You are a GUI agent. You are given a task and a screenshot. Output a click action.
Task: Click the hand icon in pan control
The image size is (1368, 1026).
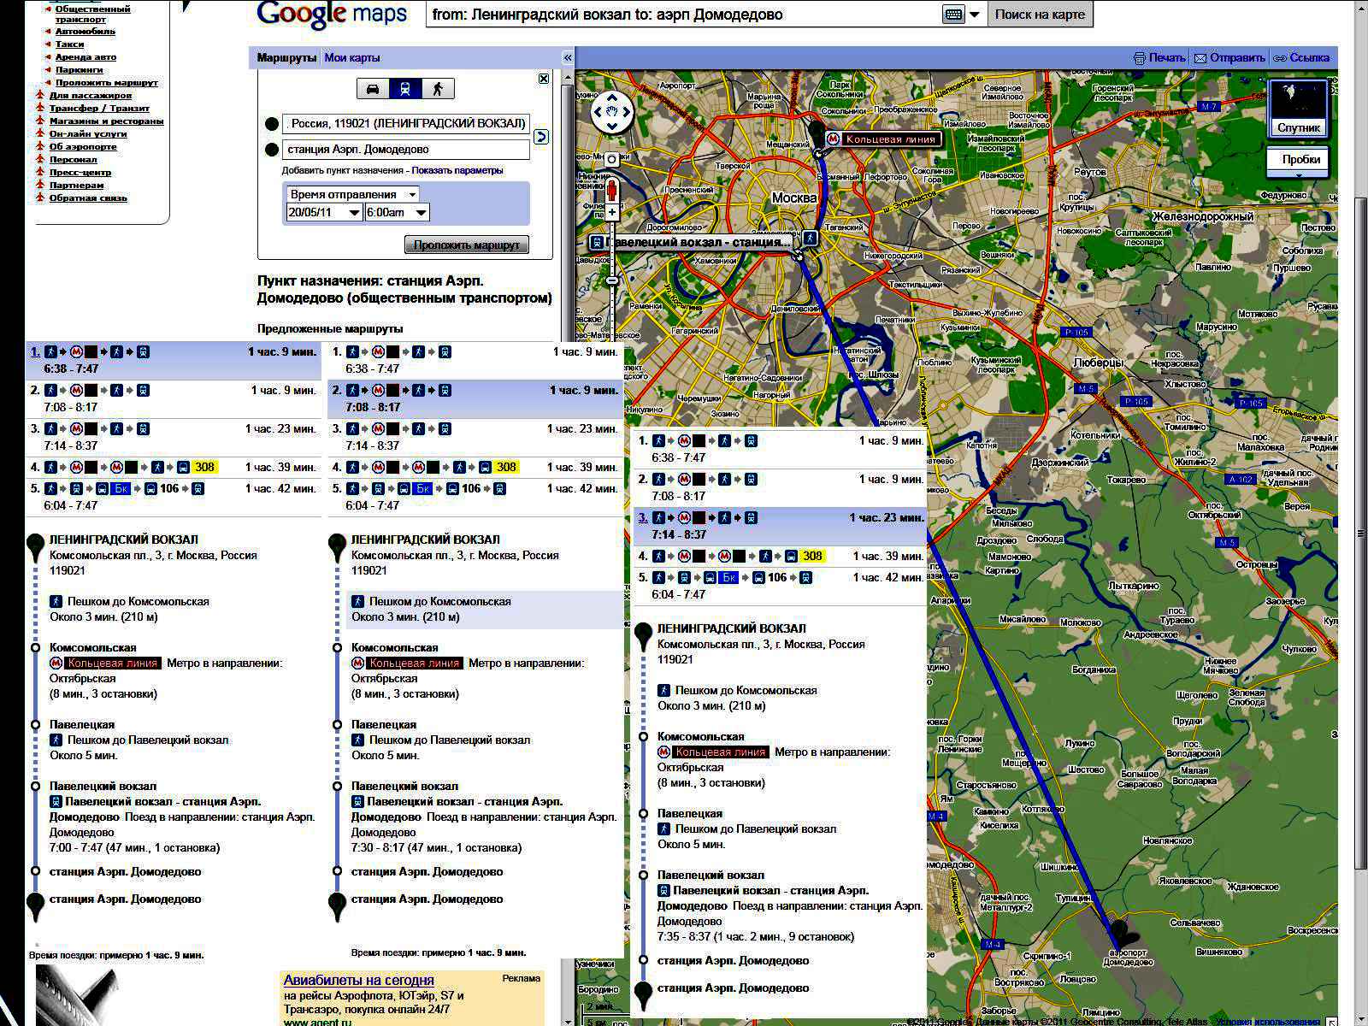coord(612,111)
